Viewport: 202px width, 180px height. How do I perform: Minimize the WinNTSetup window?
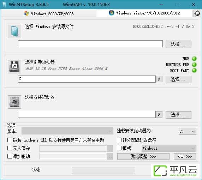coord(161,5)
